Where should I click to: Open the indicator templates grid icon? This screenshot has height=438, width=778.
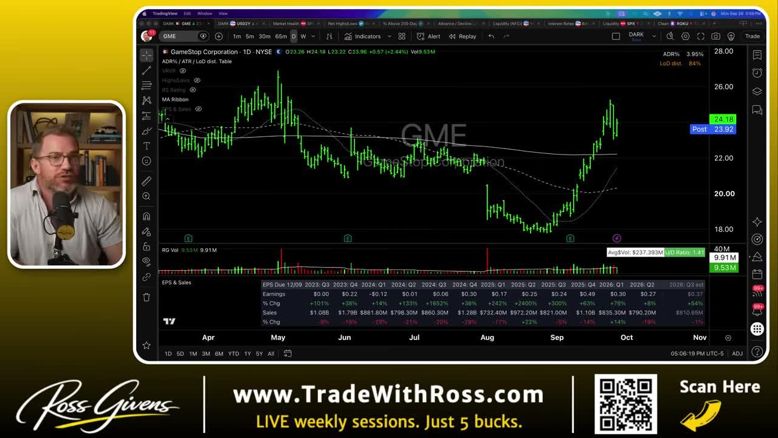402,36
